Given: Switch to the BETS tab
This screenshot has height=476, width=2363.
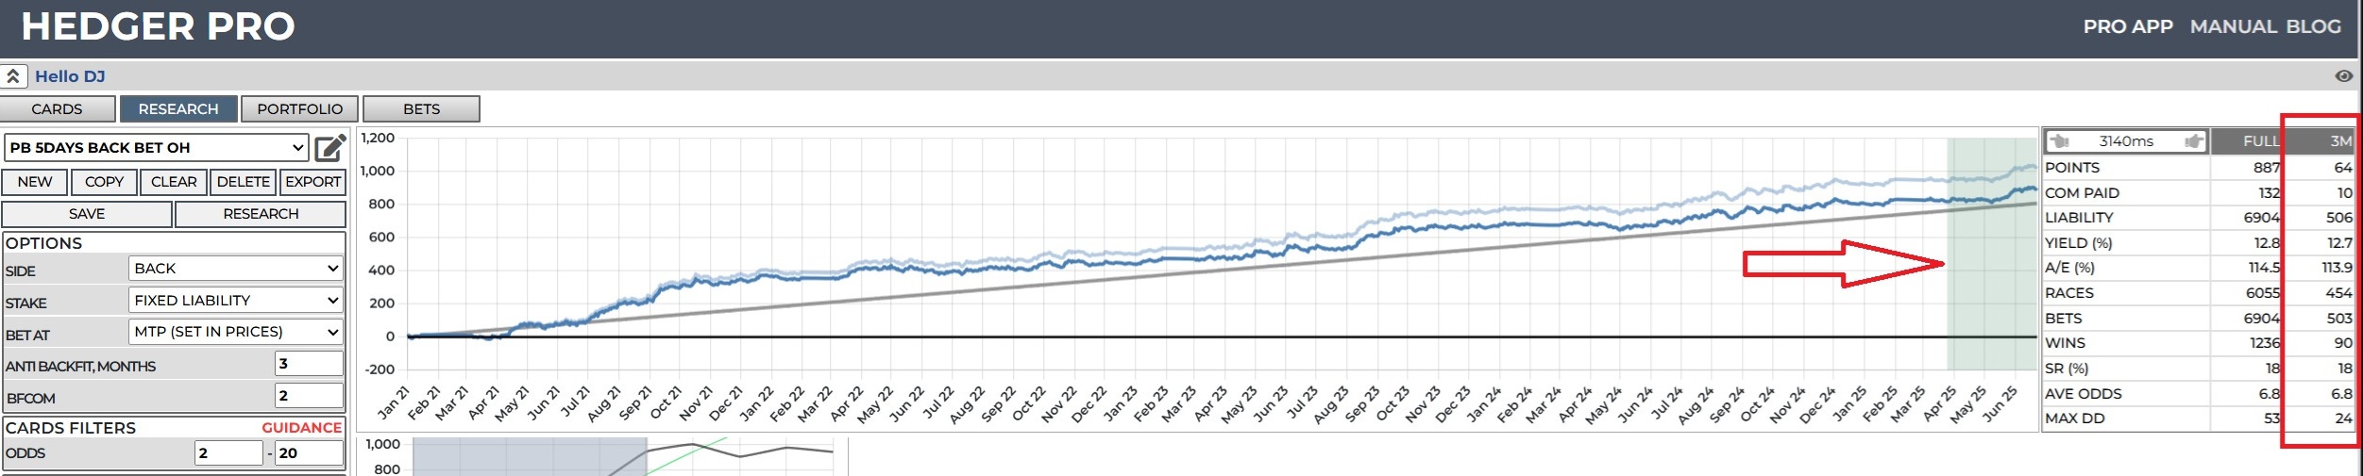Looking at the screenshot, I should click(421, 109).
